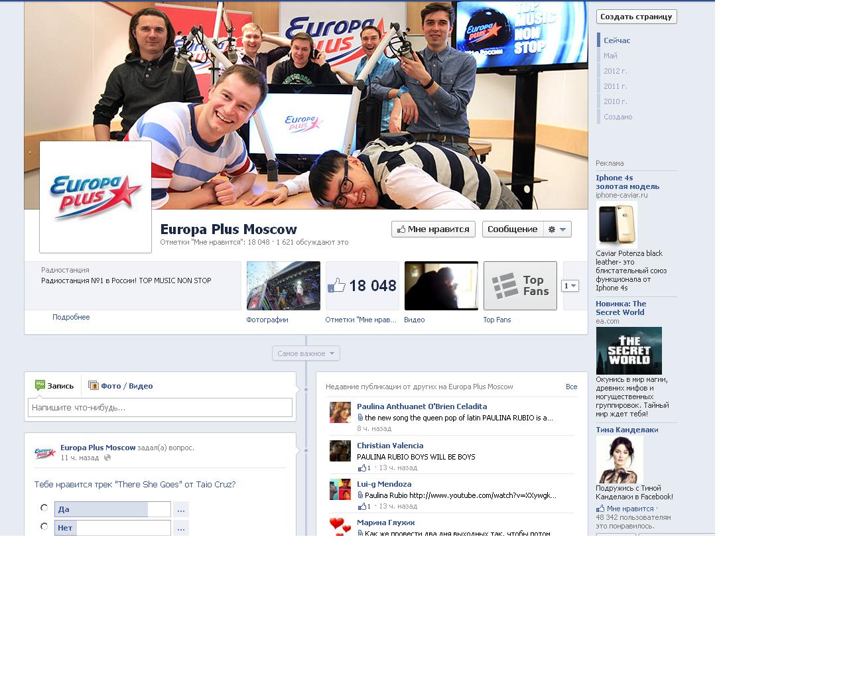
Task: Click Марина Глухих hearts avatar
Action: pos(340,526)
